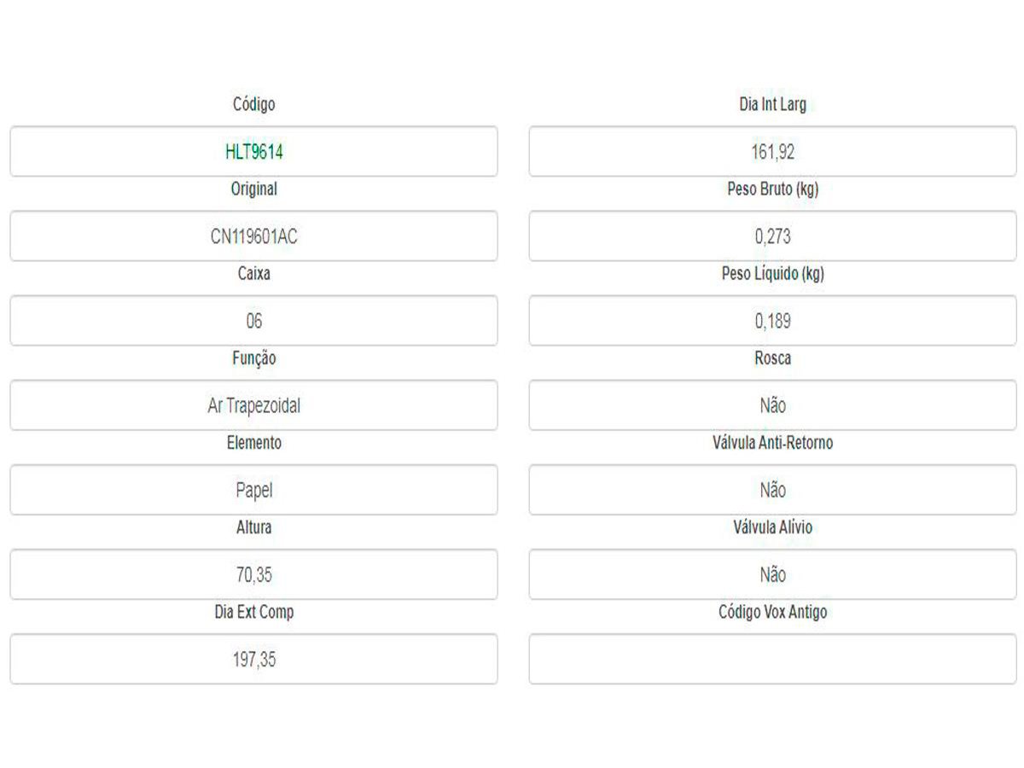Click the empty Código Vox Antigo field
The height and width of the screenshot is (768, 1024).
[772, 659]
